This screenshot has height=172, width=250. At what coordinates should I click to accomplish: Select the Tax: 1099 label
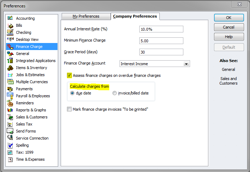(25, 152)
